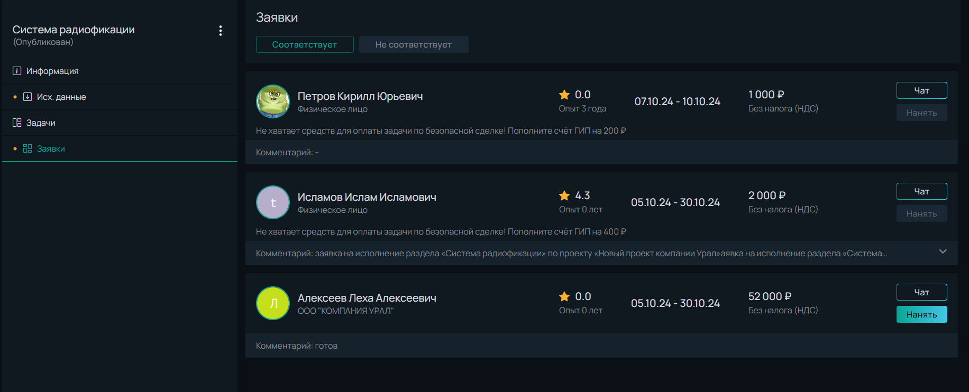
Task: Click the Задачи layout icon
Action: click(x=17, y=123)
